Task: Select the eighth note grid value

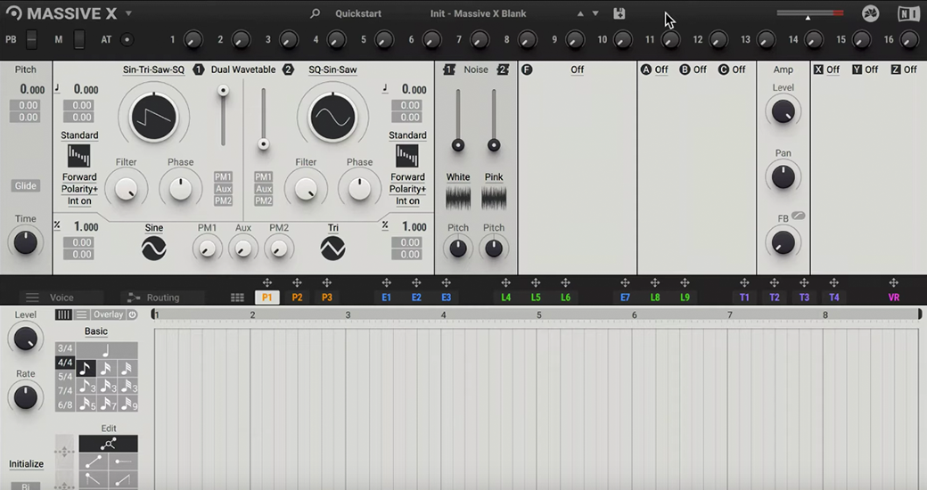Action: coord(86,369)
